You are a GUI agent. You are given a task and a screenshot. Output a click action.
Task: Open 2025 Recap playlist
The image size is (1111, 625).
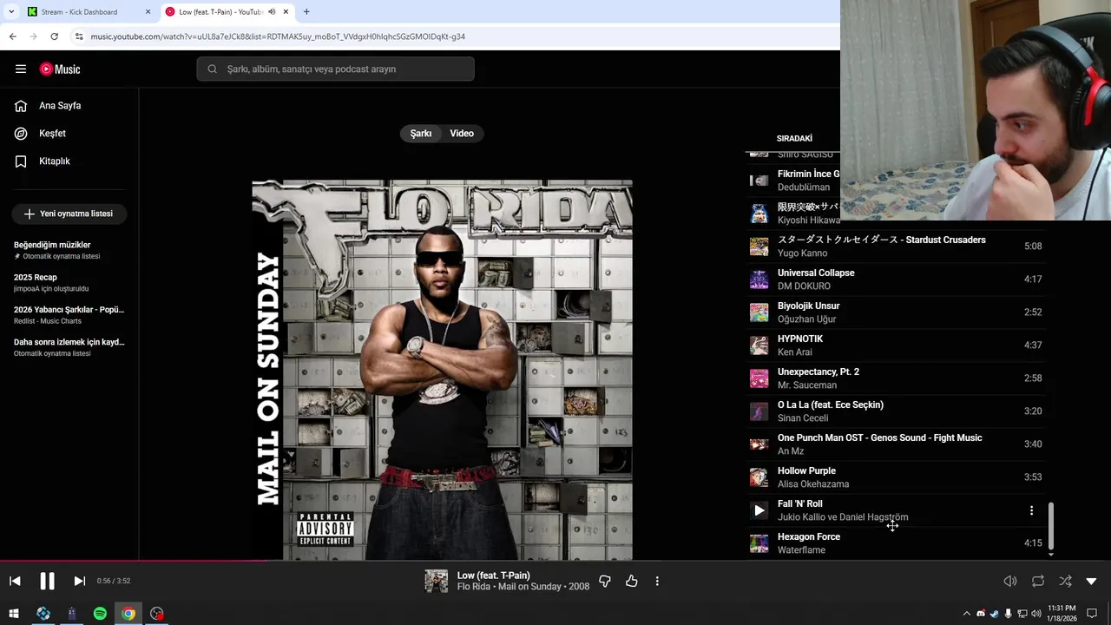click(x=69, y=283)
